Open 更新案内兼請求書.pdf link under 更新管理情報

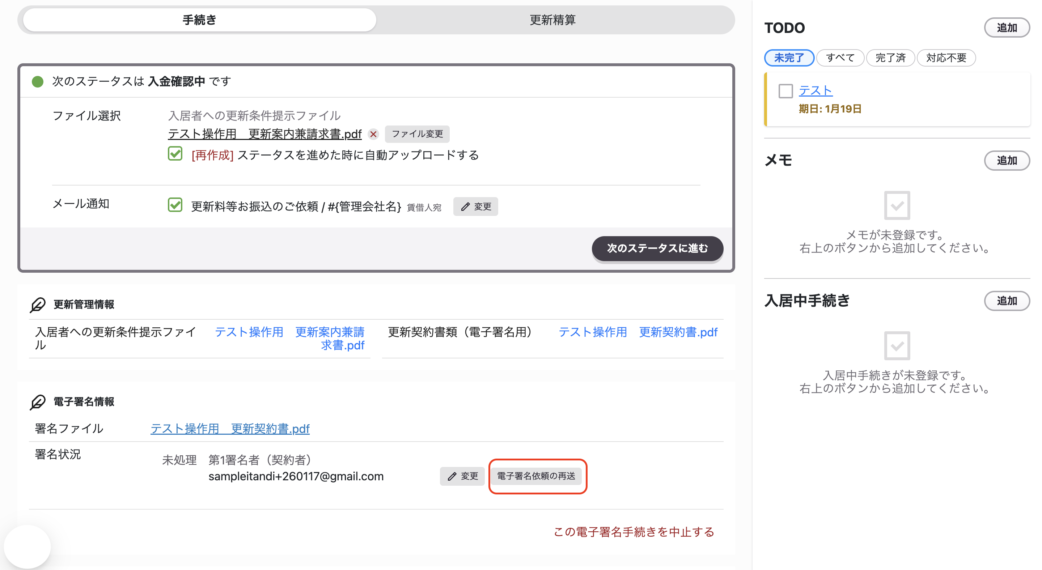click(x=289, y=339)
